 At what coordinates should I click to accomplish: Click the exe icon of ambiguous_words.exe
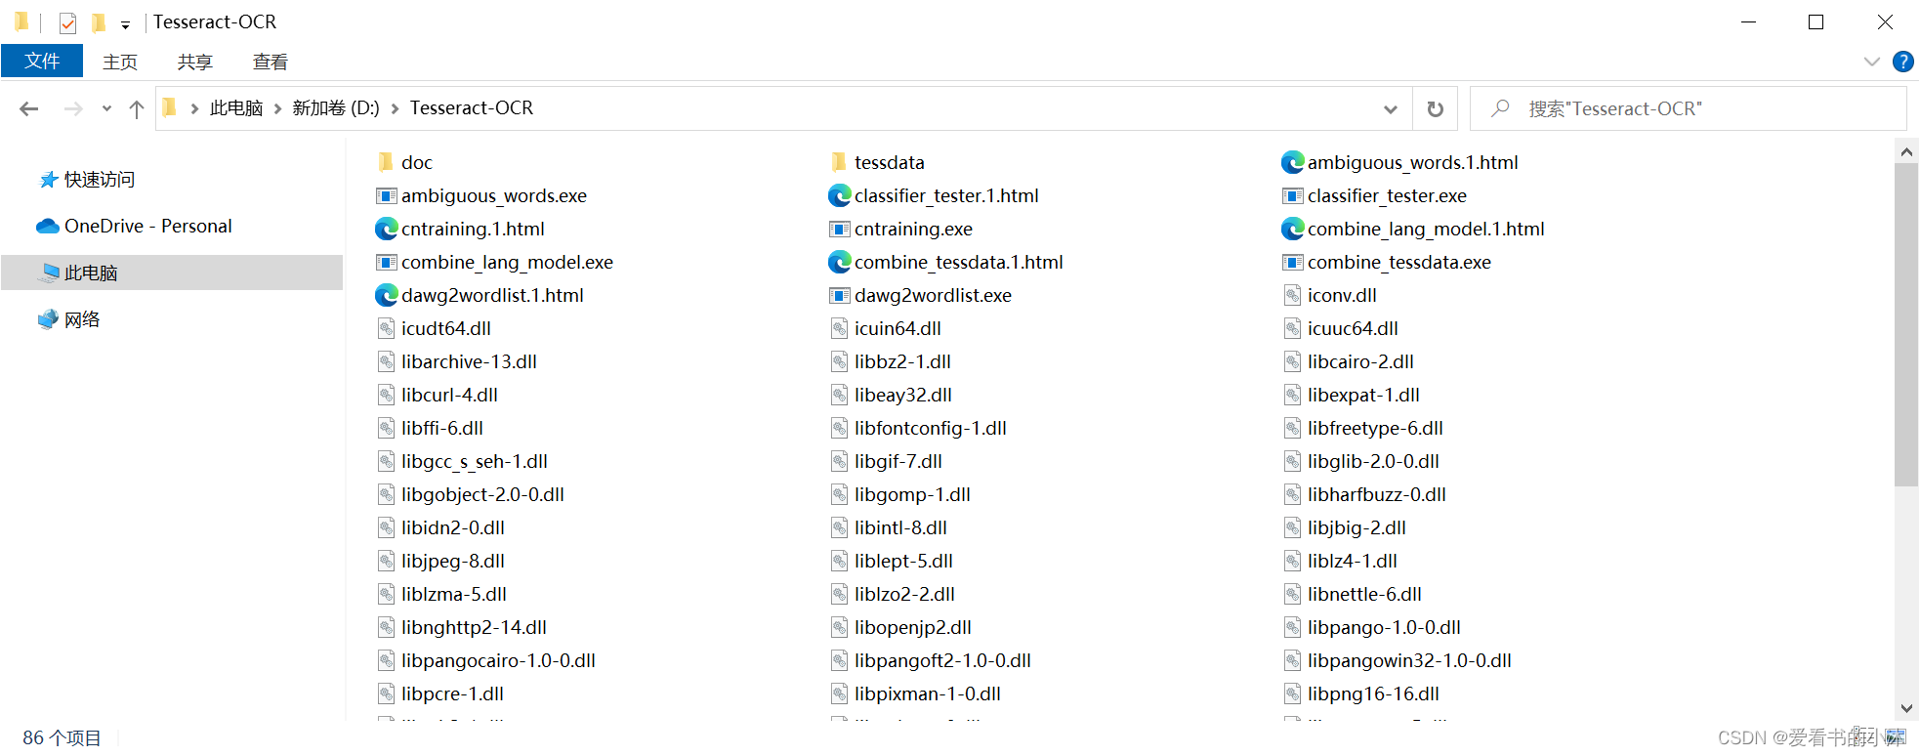click(x=387, y=195)
